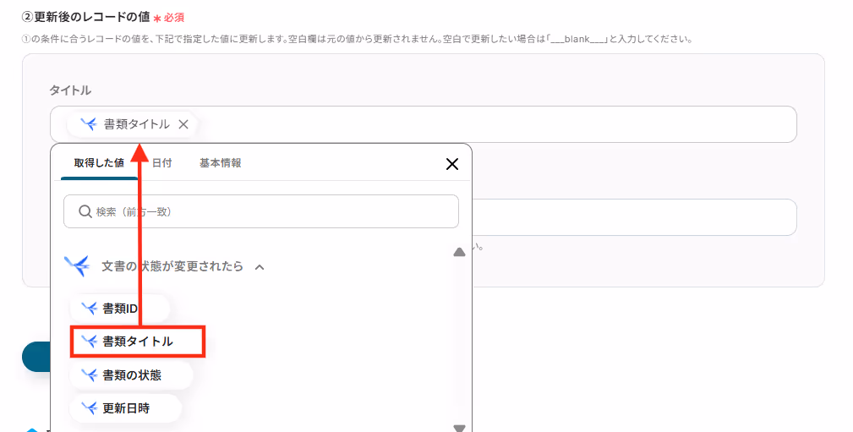
Task: Click the 検索（前方一致）search field
Action: pos(261,211)
